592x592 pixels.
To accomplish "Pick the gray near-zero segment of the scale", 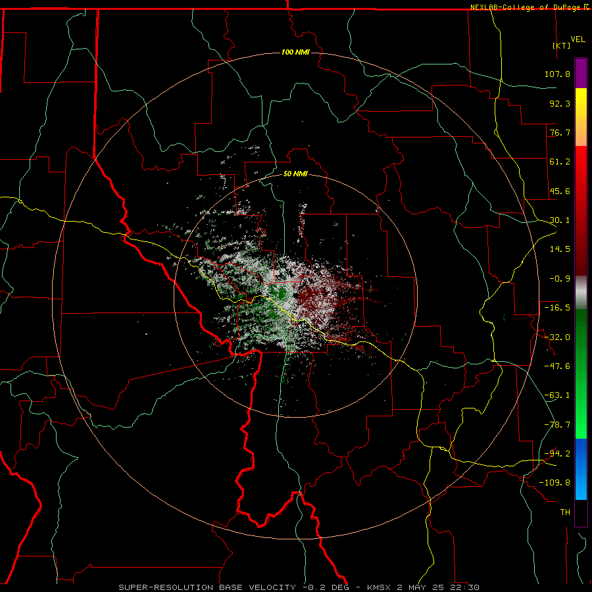I will pos(581,293).
